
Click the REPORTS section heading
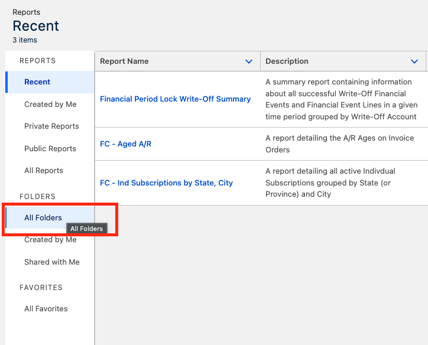pos(38,60)
